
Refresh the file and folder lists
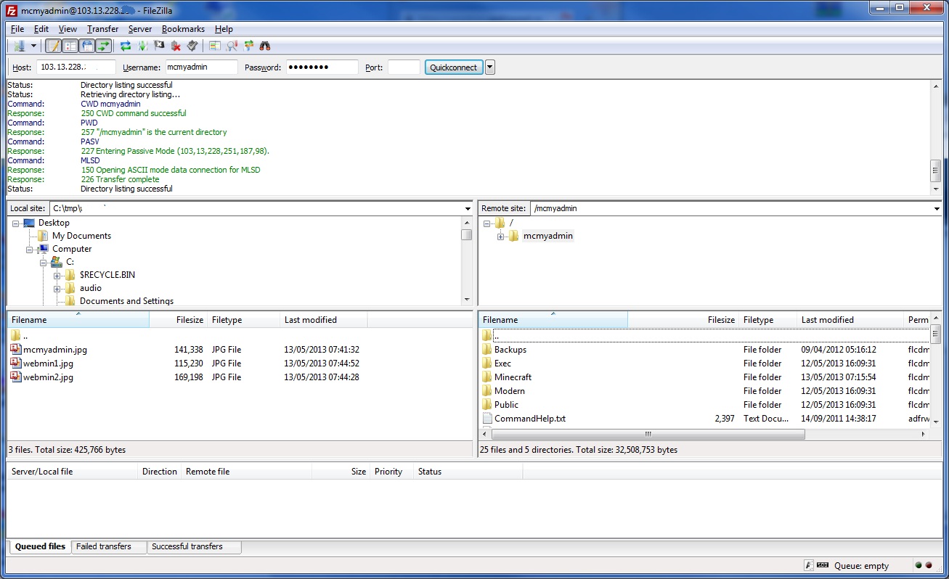click(x=126, y=46)
